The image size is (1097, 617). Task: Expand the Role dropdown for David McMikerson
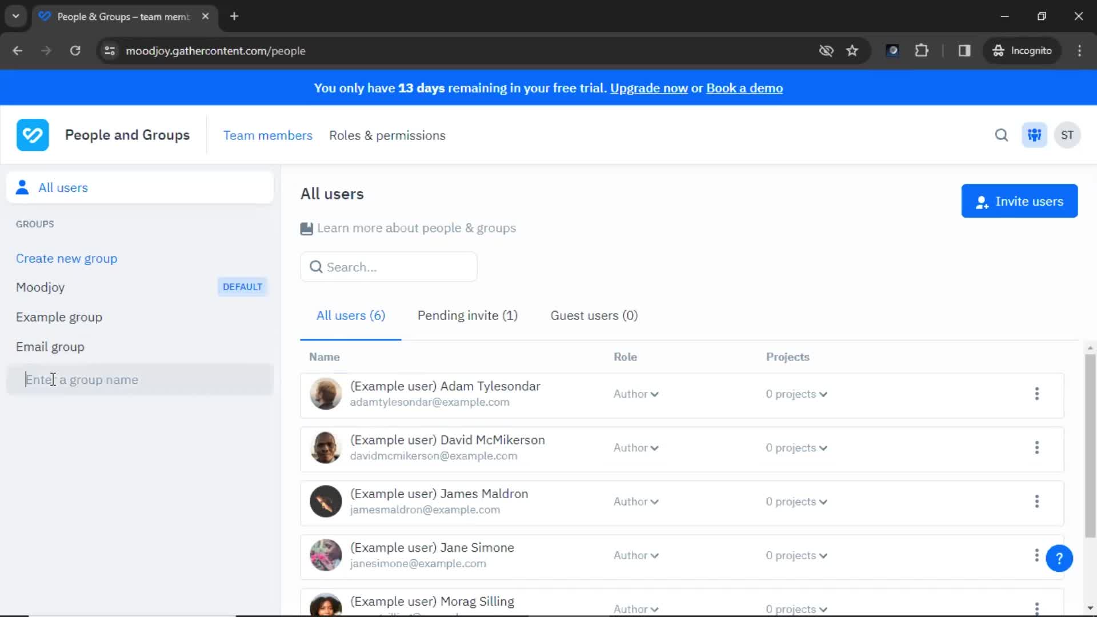pos(636,447)
